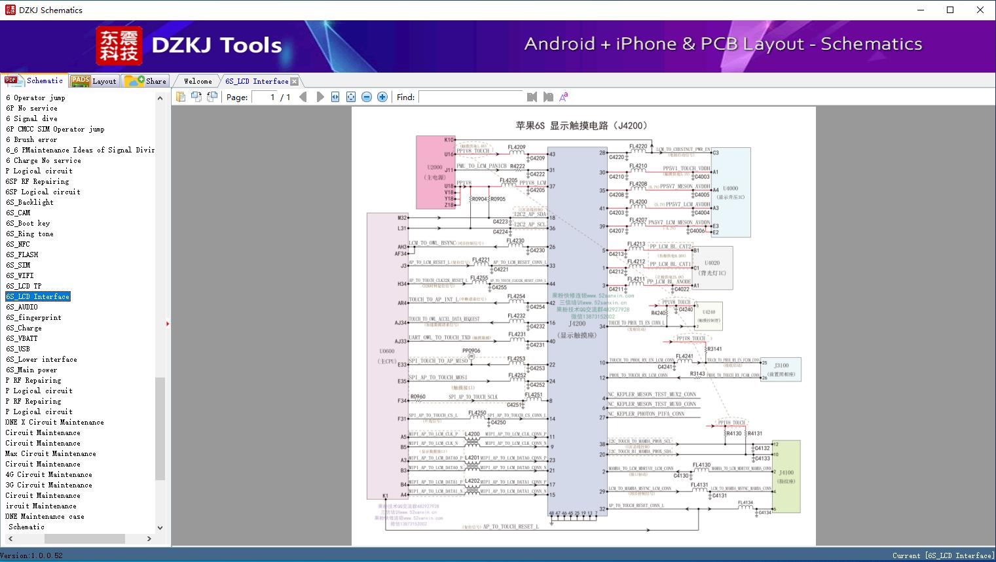Toggle the match case search icon

click(x=563, y=97)
